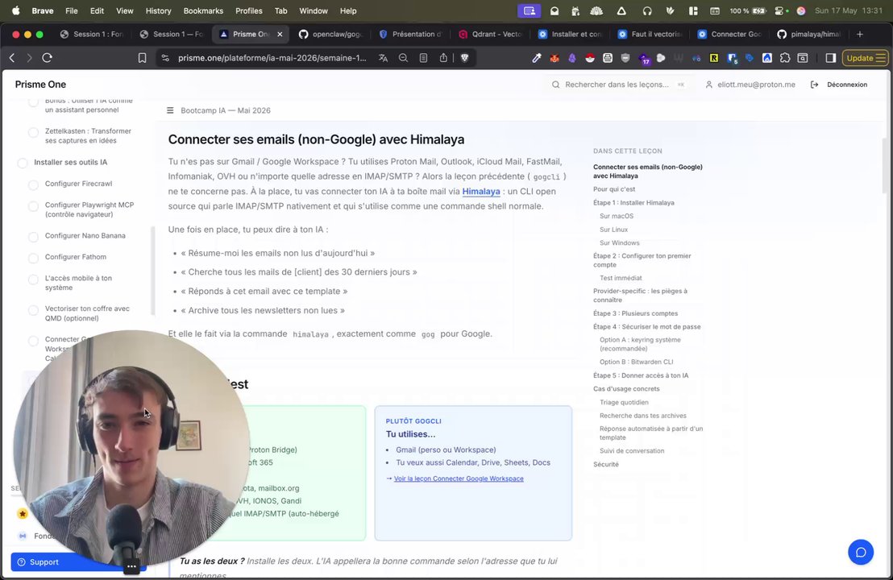Image resolution: width=893 pixels, height=580 pixels.
Task: Open the Apple menu
Action: tap(15, 10)
